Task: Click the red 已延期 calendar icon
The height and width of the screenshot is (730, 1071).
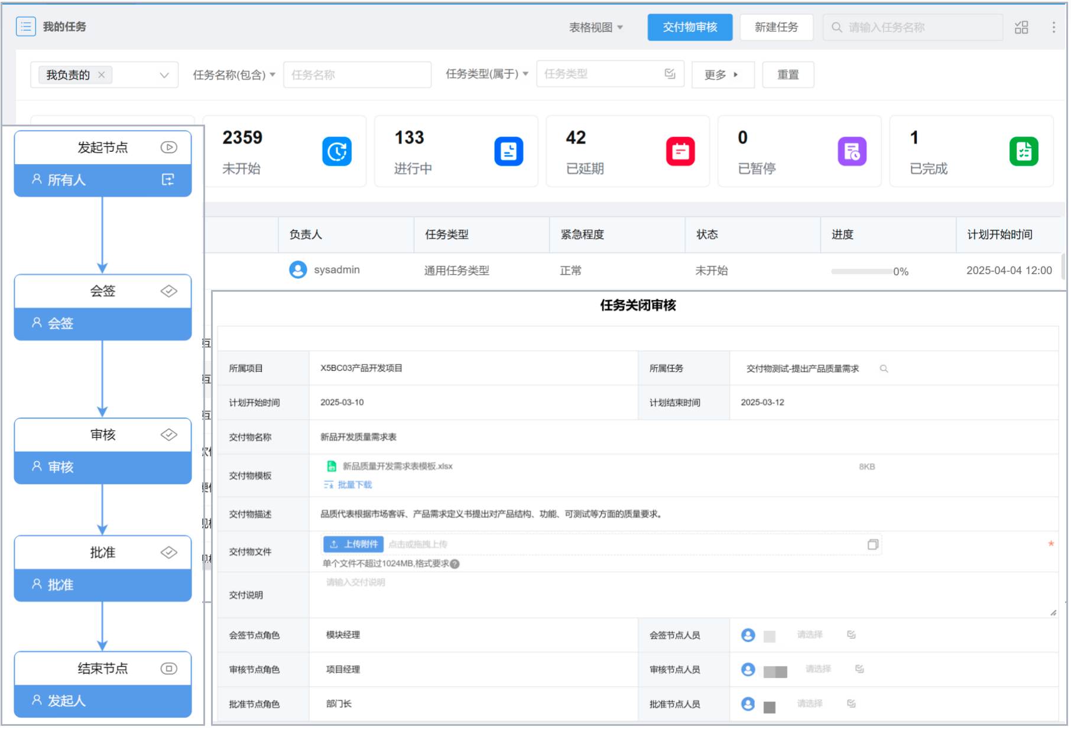Action: [x=680, y=152]
